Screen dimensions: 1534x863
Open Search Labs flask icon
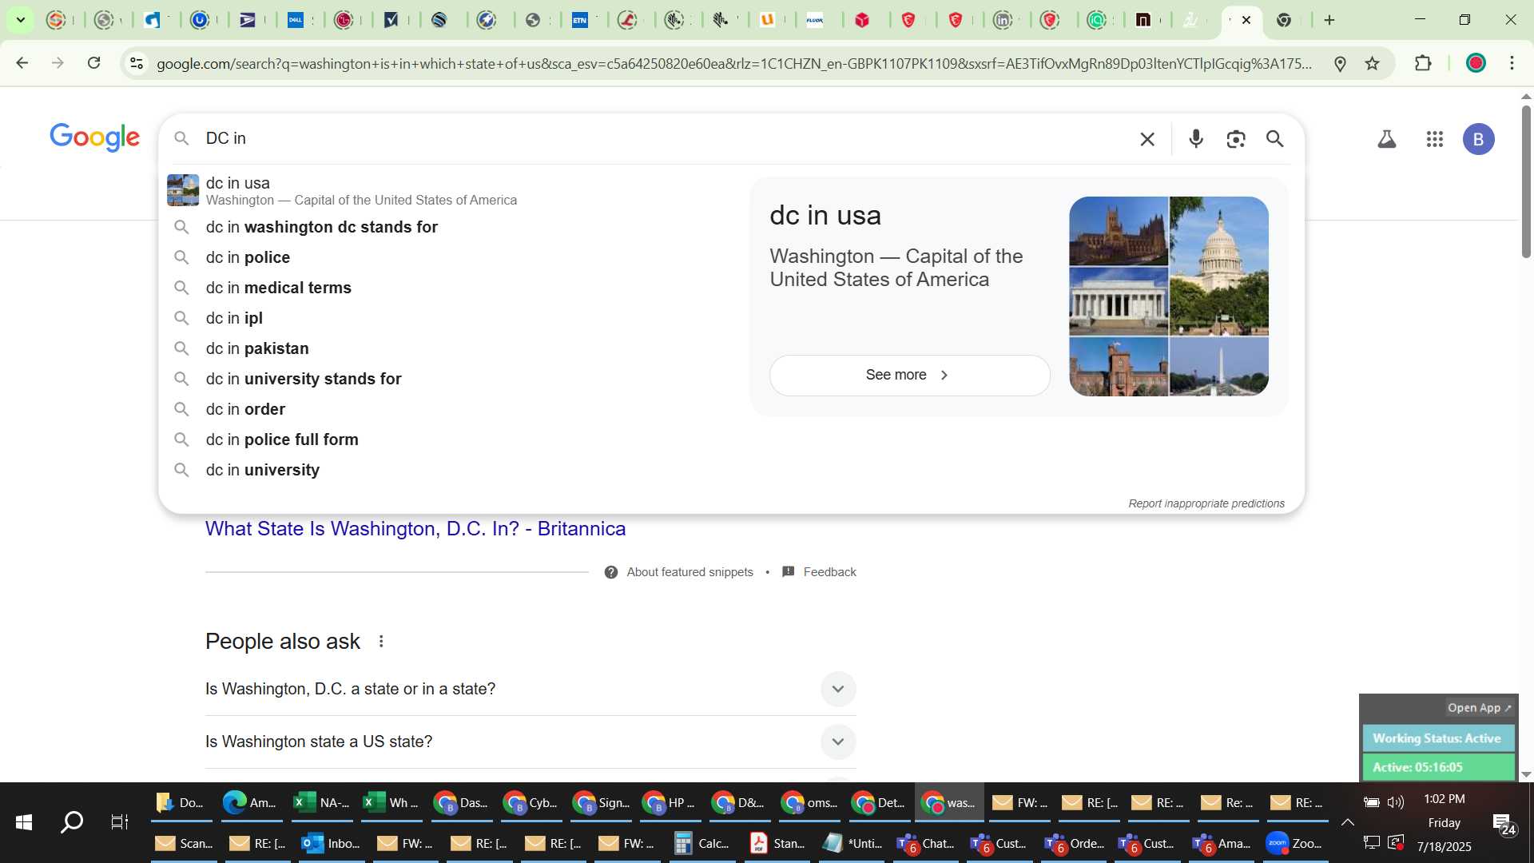click(x=1387, y=139)
